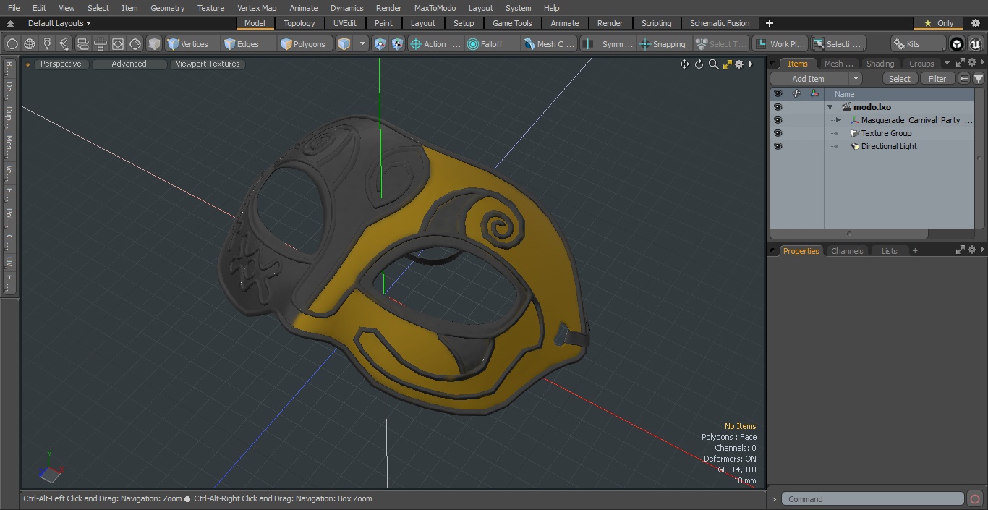
Task: Switch to the Channels tab
Action: point(846,251)
